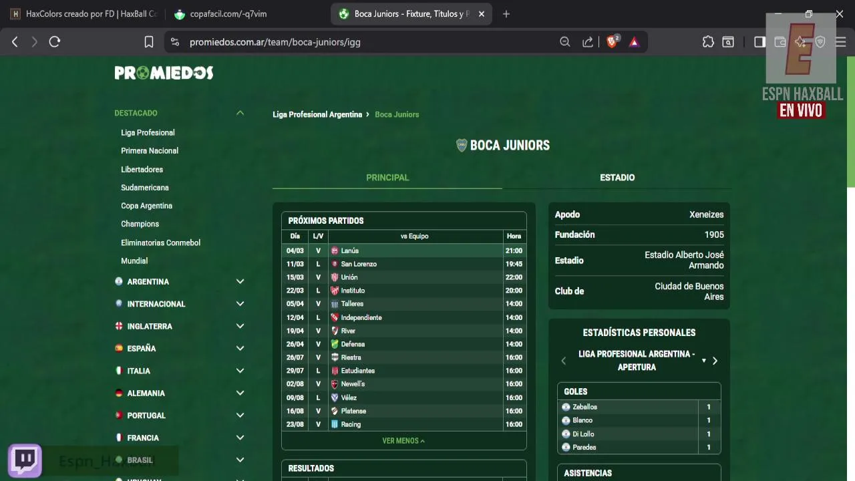Click the Vélez team crest
This screenshot has width=855, height=481.
coord(335,397)
